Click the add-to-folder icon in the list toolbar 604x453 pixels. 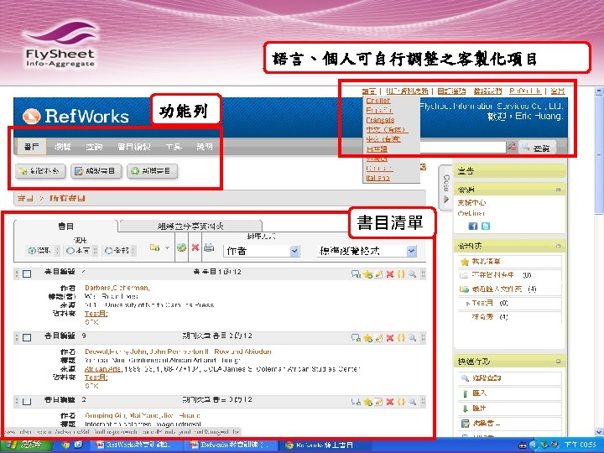(155, 247)
